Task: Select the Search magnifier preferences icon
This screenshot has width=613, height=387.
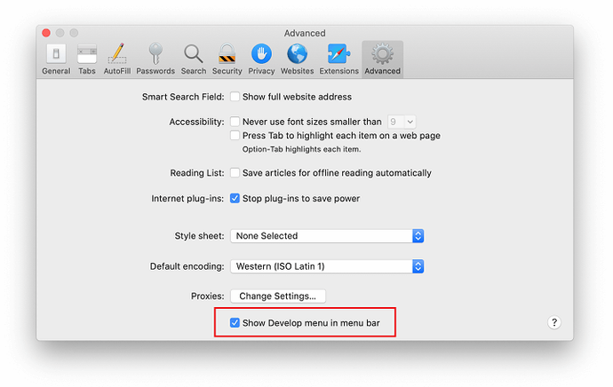Action: pyautogui.click(x=193, y=59)
